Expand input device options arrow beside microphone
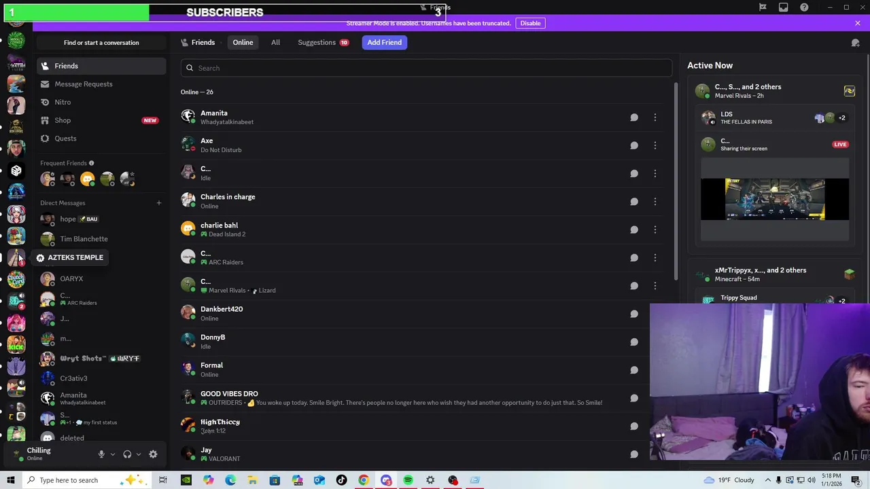 113,454
